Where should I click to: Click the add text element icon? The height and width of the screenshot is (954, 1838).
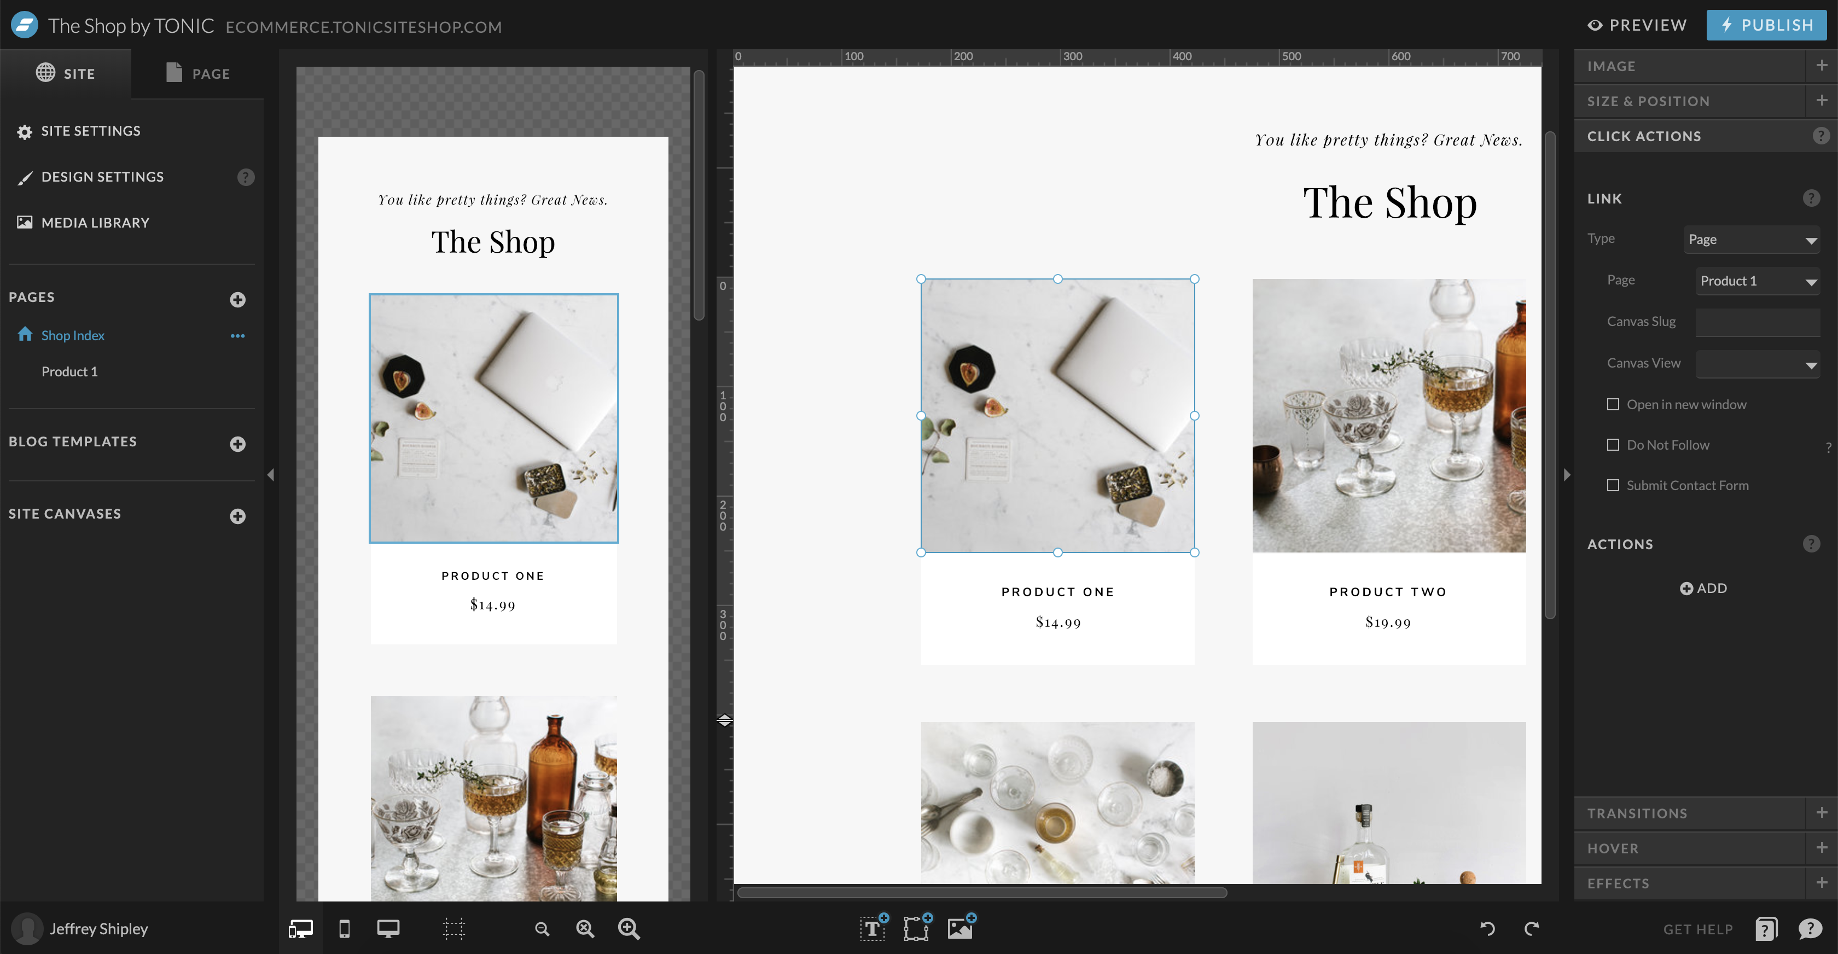873,928
